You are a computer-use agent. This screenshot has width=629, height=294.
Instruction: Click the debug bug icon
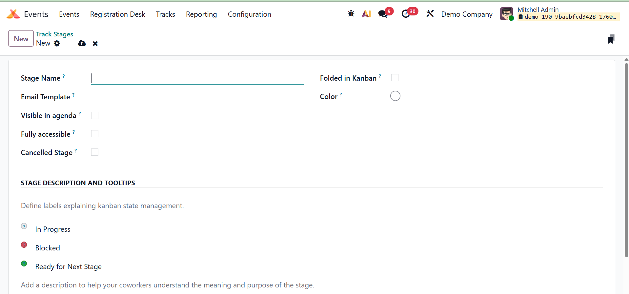(351, 14)
